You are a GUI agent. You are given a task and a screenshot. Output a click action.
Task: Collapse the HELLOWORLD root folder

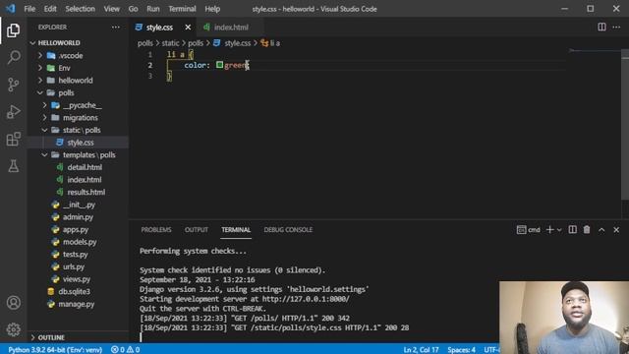(32, 43)
